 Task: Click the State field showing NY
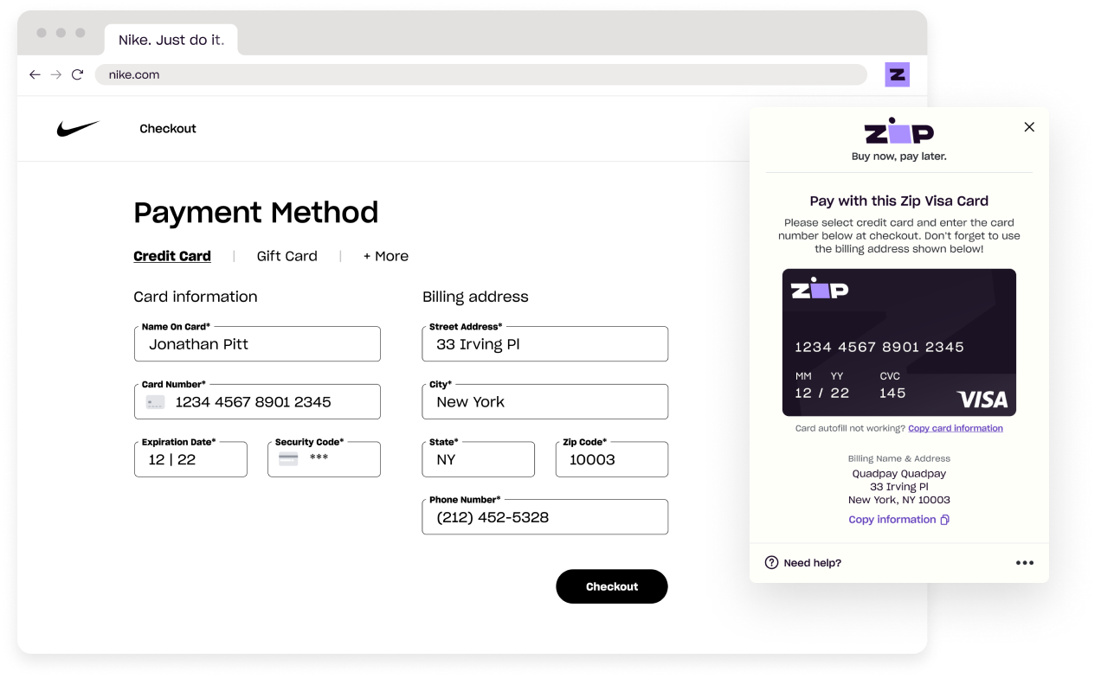(479, 459)
